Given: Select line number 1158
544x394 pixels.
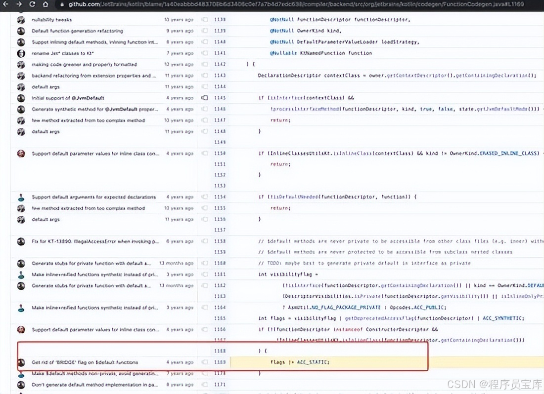Looking at the screenshot, I should [220, 241].
